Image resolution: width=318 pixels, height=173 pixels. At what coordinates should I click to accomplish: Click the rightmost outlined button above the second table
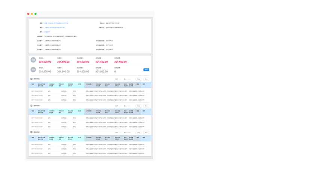(x=146, y=106)
